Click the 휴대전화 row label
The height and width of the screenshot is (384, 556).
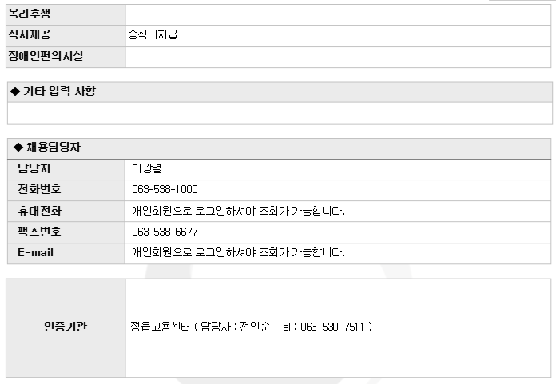[x=39, y=211]
